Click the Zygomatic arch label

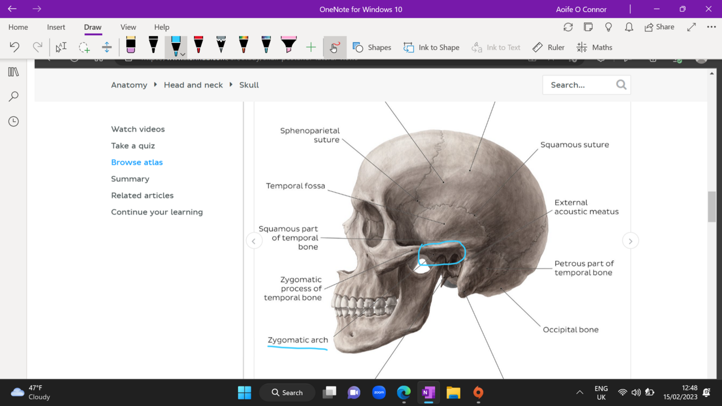point(298,340)
